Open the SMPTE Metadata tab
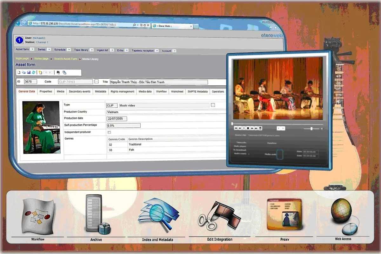381x254 pixels. (x=197, y=91)
